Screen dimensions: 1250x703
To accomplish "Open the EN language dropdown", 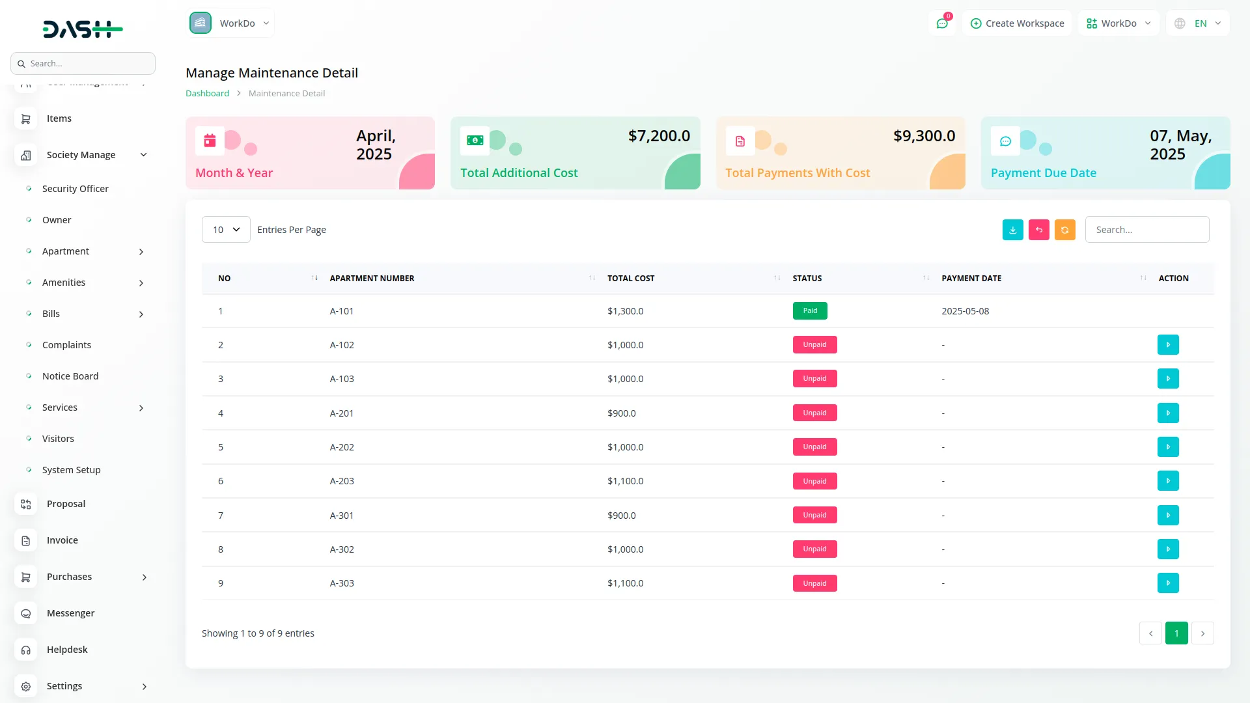I will pyautogui.click(x=1199, y=23).
